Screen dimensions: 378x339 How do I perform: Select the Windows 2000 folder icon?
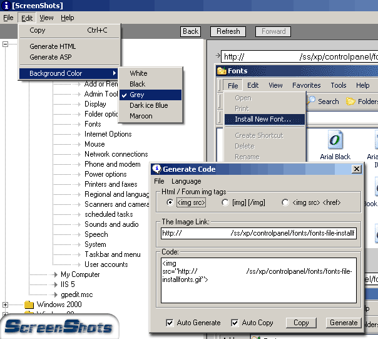pos(29,305)
